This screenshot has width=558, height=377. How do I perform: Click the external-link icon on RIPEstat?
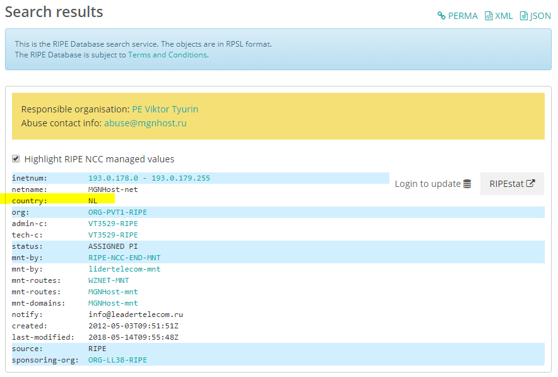click(x=530, y=183)
